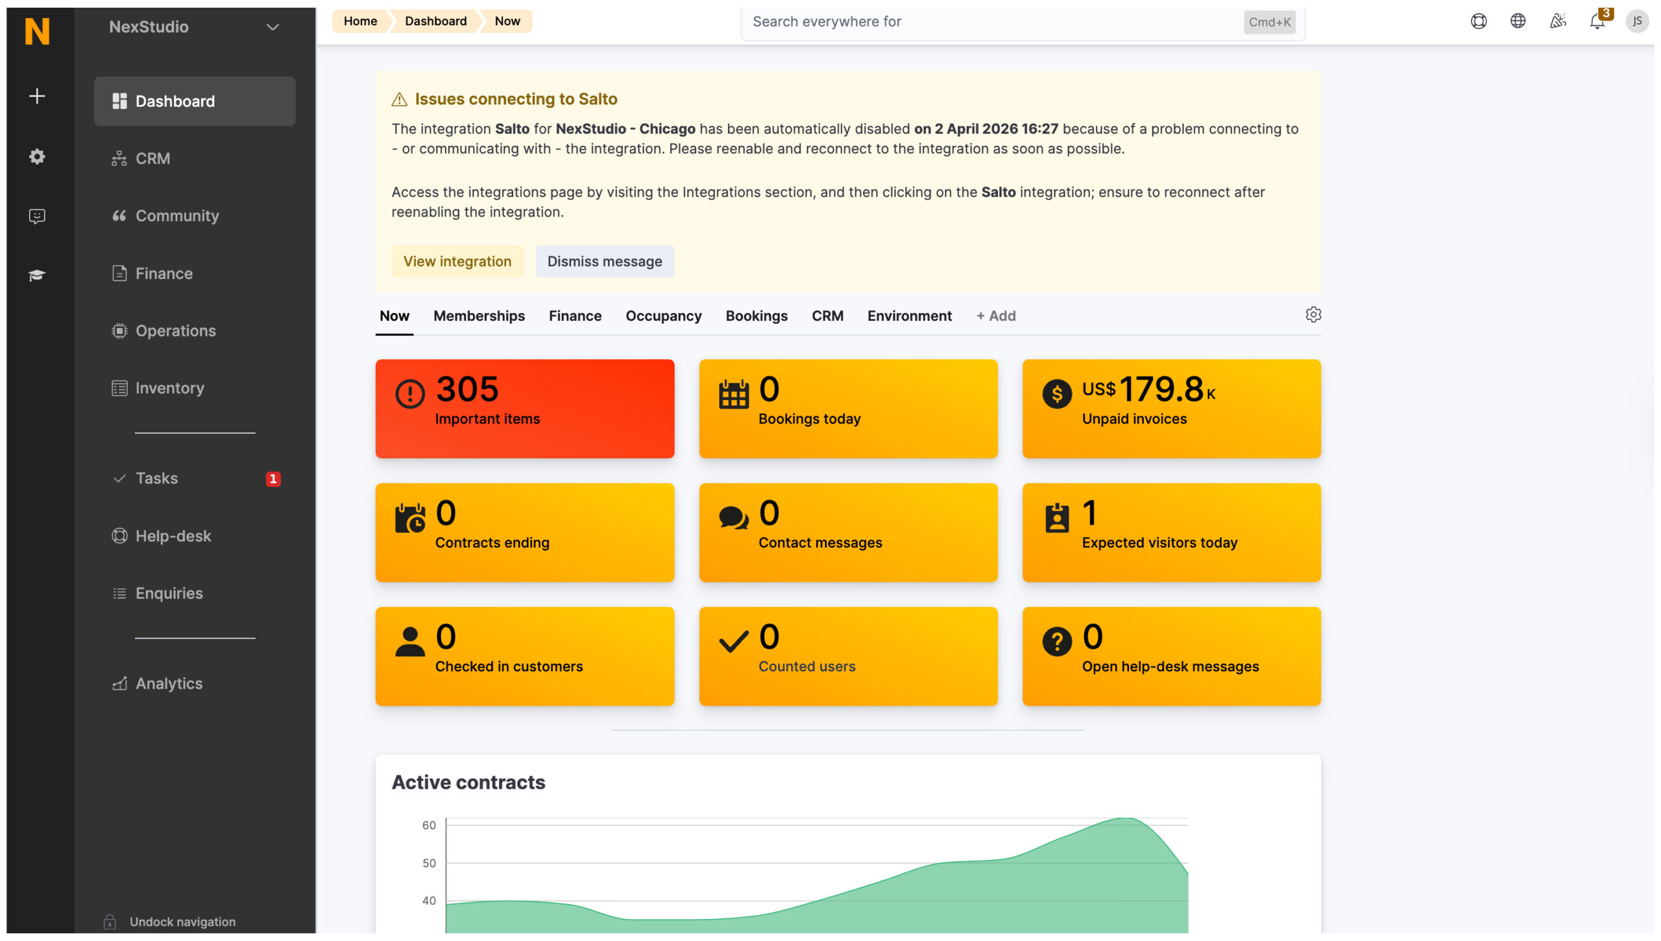1661x941 pixels.
Task: Focus the Search everywhere field
Action: click(1023, 22)
